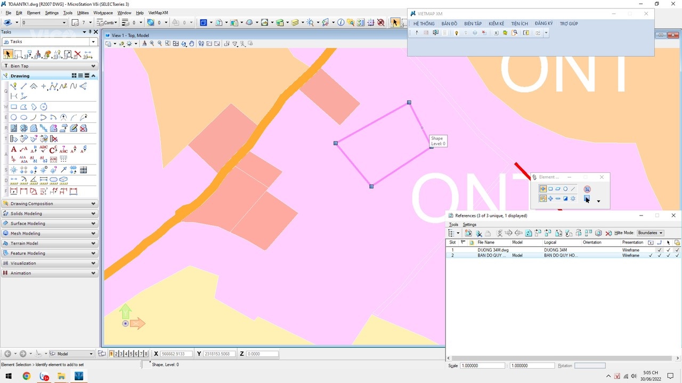Screen dimensions: 682x383
Task: Click the lightbulb icon in VIETMAP XM toolbar
Action: pyautogui.click(x=456, y=33)
